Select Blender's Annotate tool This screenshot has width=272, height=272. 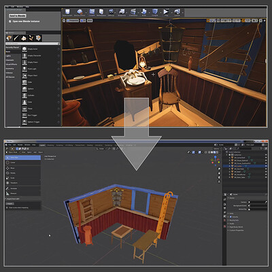tap(23, 188)
